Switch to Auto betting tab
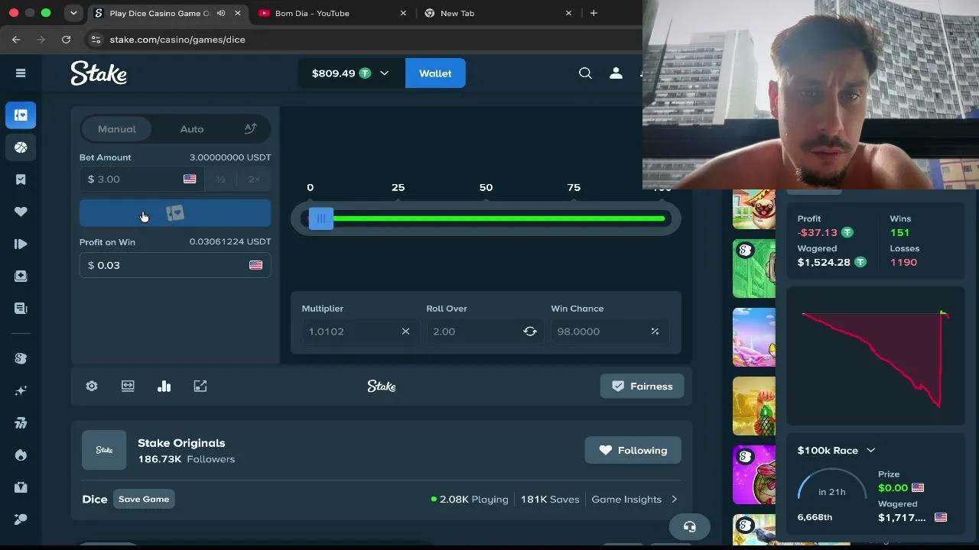Image resolution: width=979 pixels, height=550 pixels. 192,129
